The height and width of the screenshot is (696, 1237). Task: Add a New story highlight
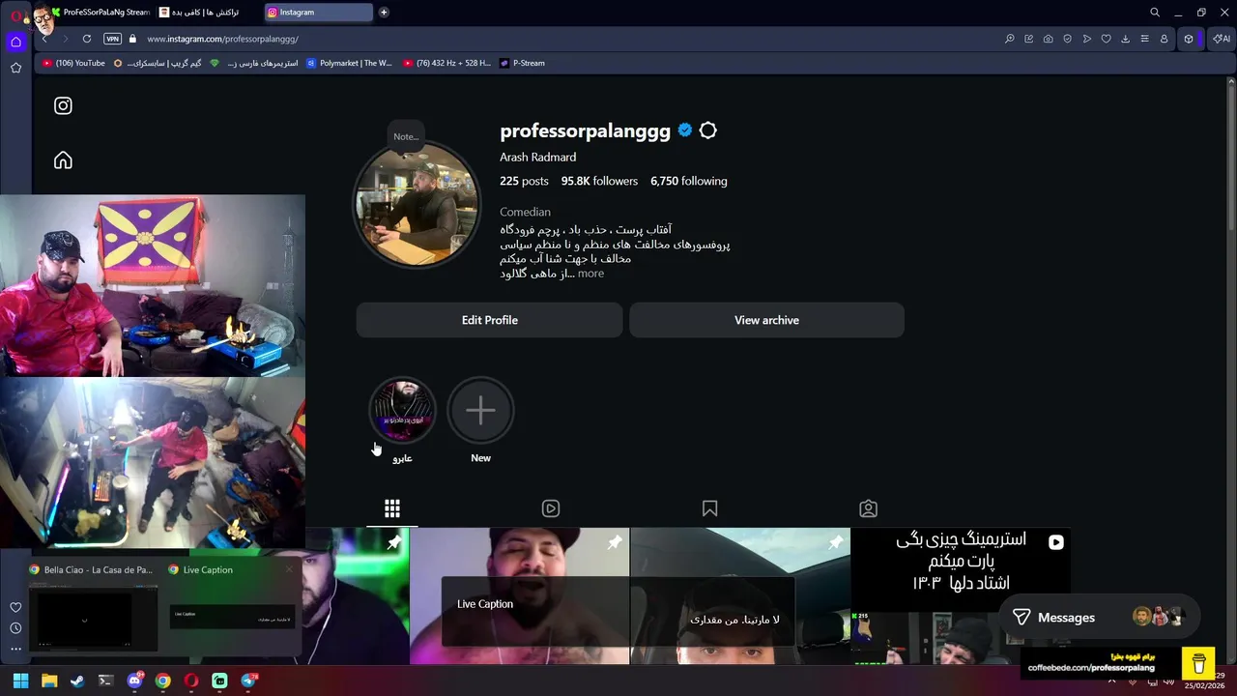(480, 411)
